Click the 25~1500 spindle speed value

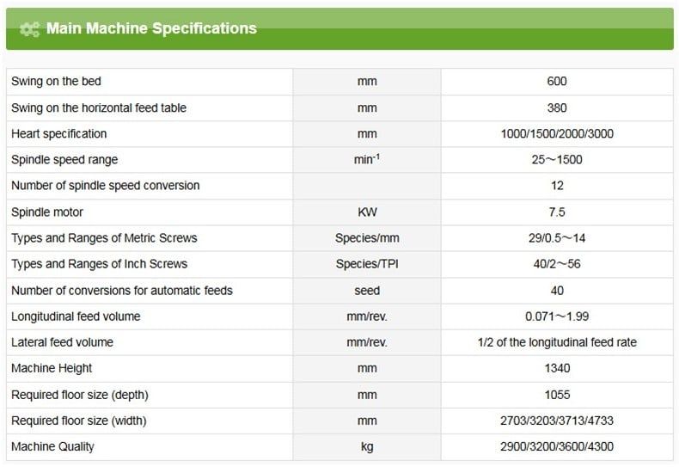(x=556, y=160)
